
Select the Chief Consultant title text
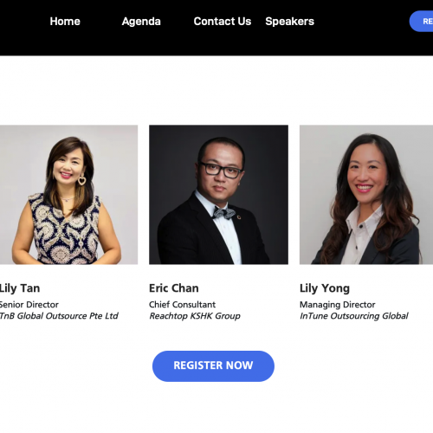[182, 305]
